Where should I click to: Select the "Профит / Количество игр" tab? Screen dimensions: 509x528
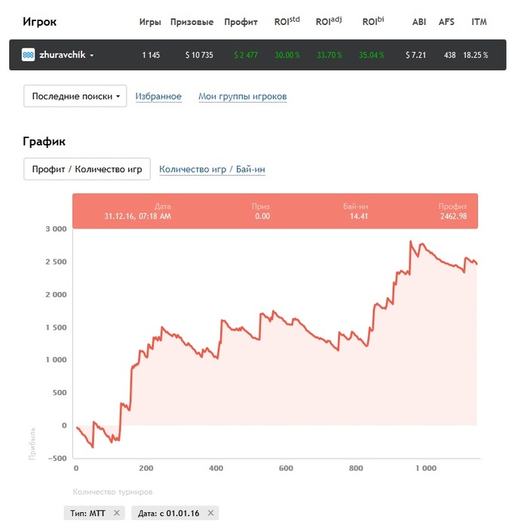point(87,170)
